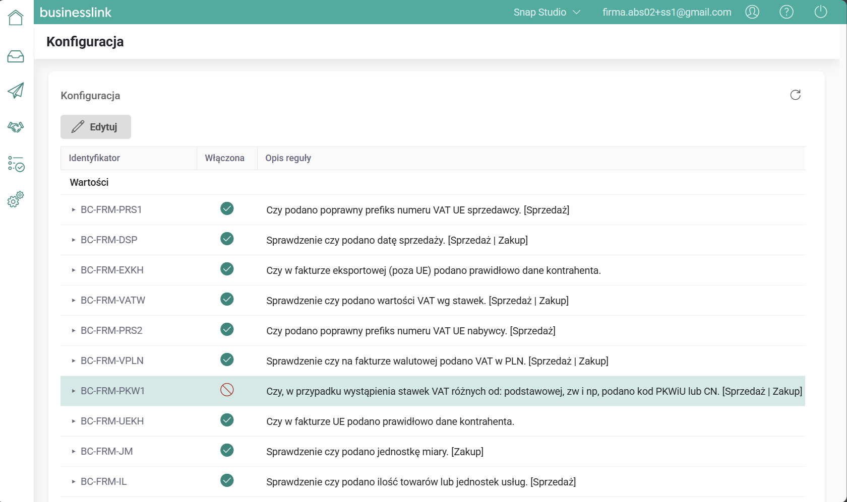Open the checklist validation sidebar icon
The height and width of the screenshot is (502, 847).
(x=16, y=164)
